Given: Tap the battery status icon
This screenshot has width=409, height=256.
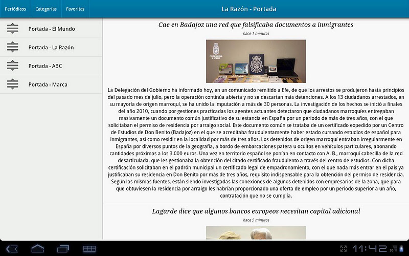Looking at the screenshot, I should coord(401,249).
